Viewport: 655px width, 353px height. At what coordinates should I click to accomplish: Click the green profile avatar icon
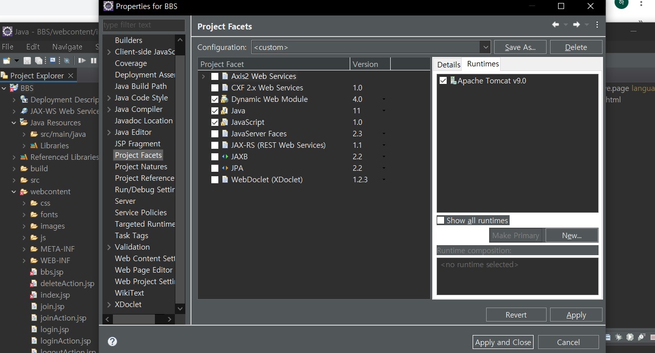[622, 2]
